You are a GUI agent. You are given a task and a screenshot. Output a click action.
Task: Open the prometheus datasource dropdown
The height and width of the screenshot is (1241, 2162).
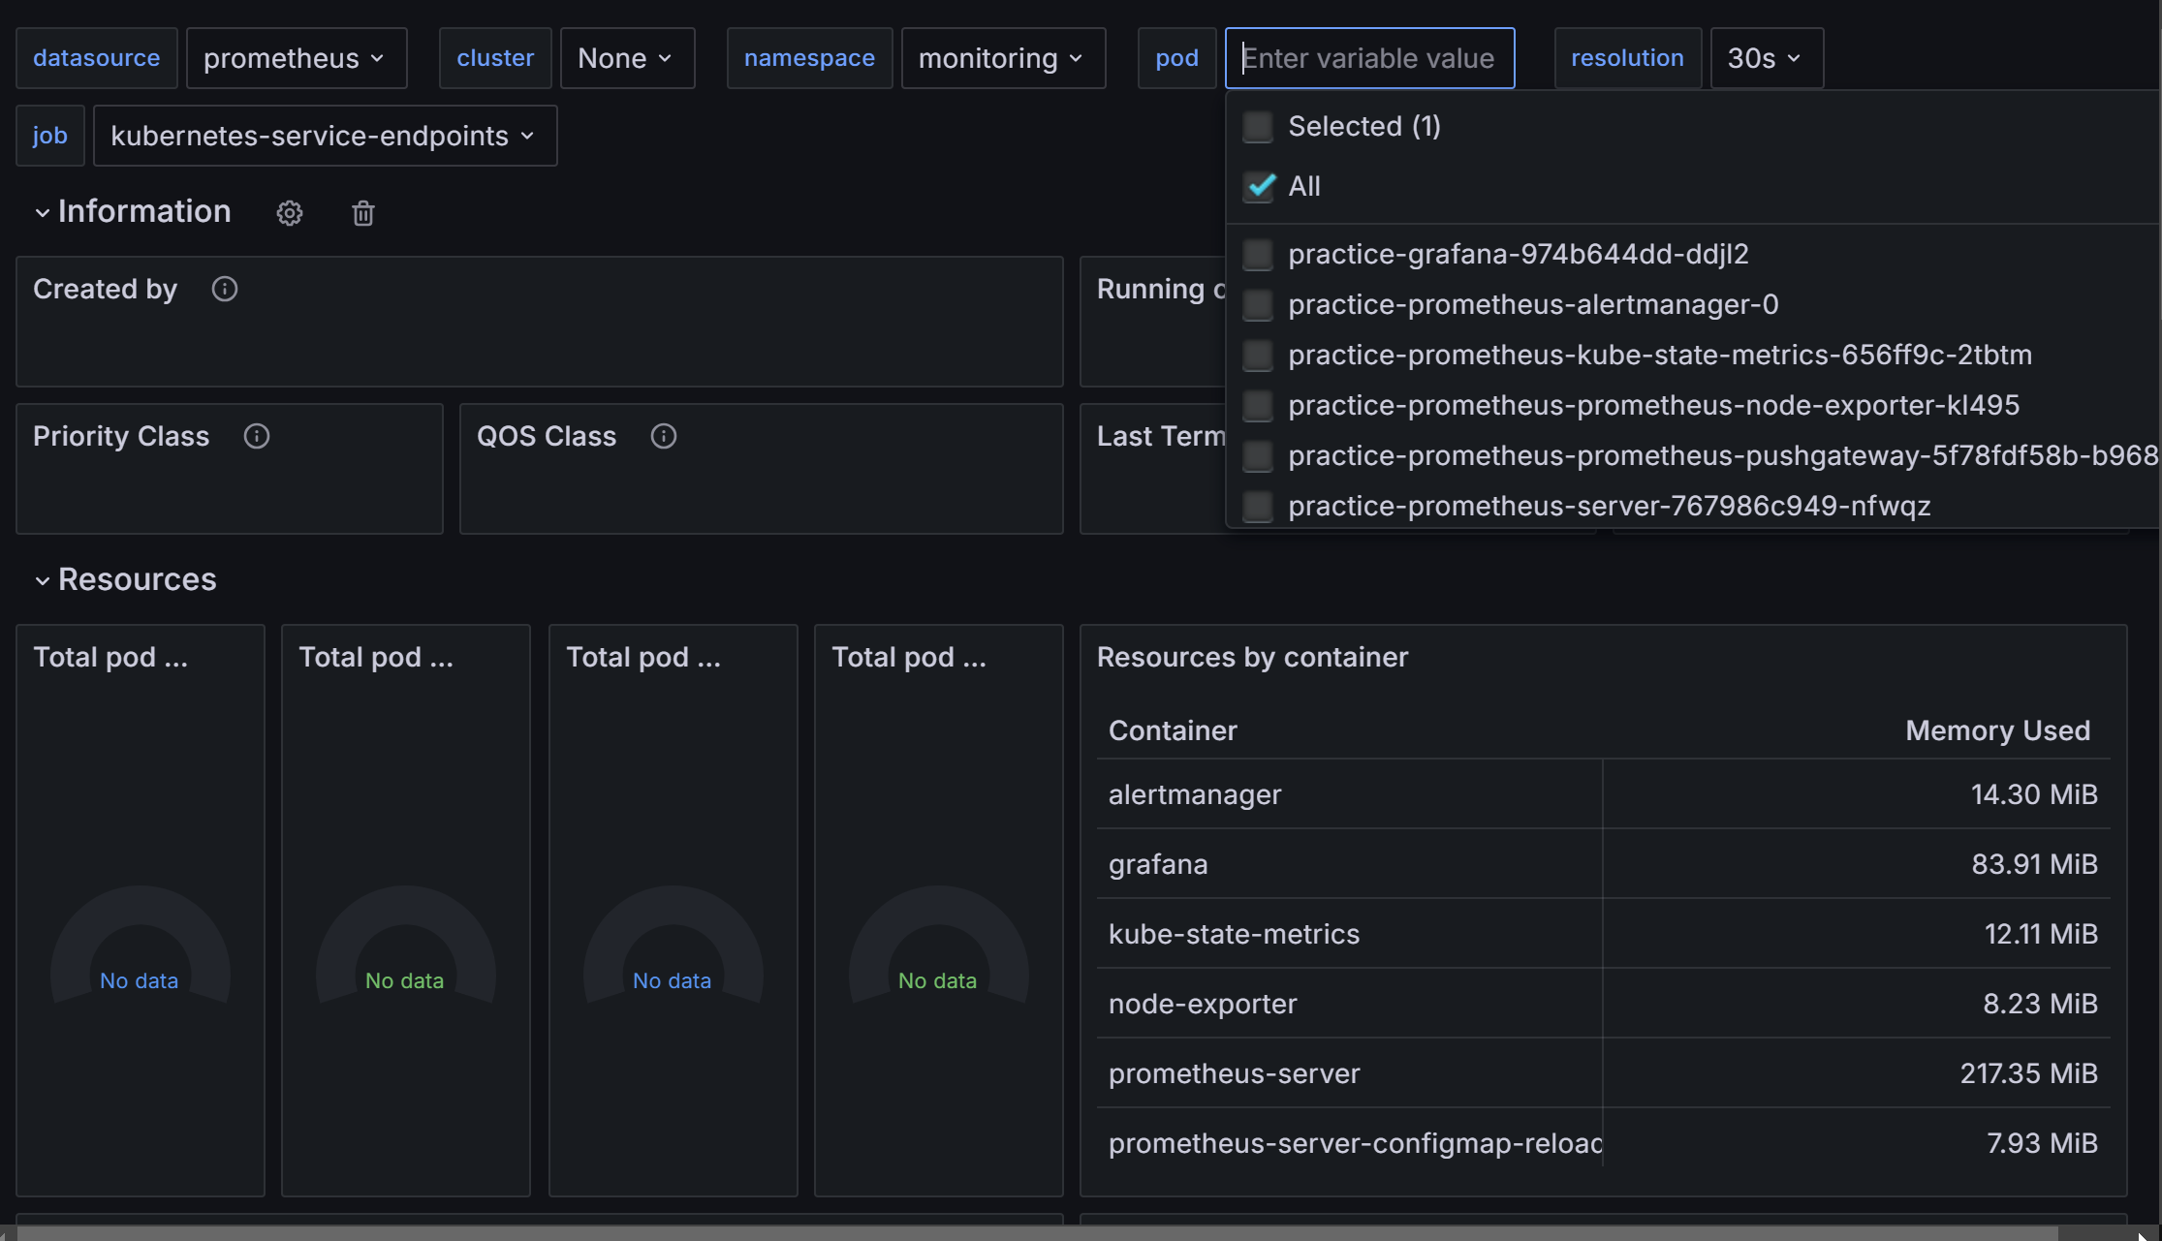pyautogui.click(x=296, y=58)
